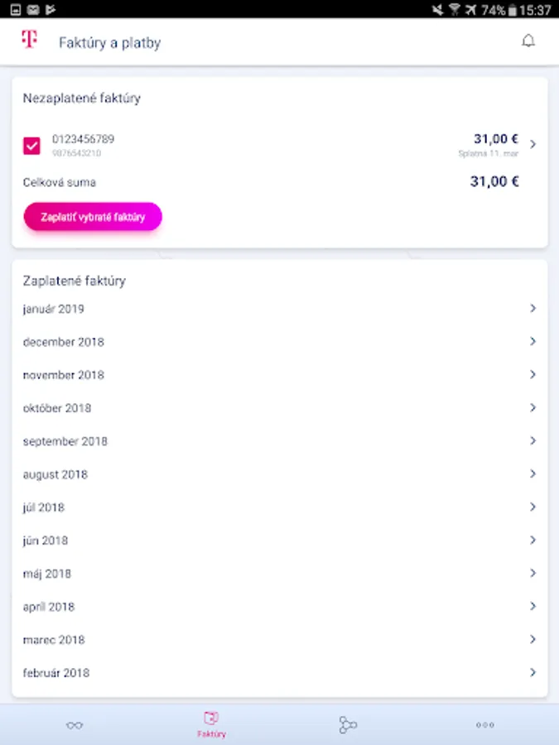Tap the airplane mode status icon
The image size is (559, 745).
click(472, 10)
